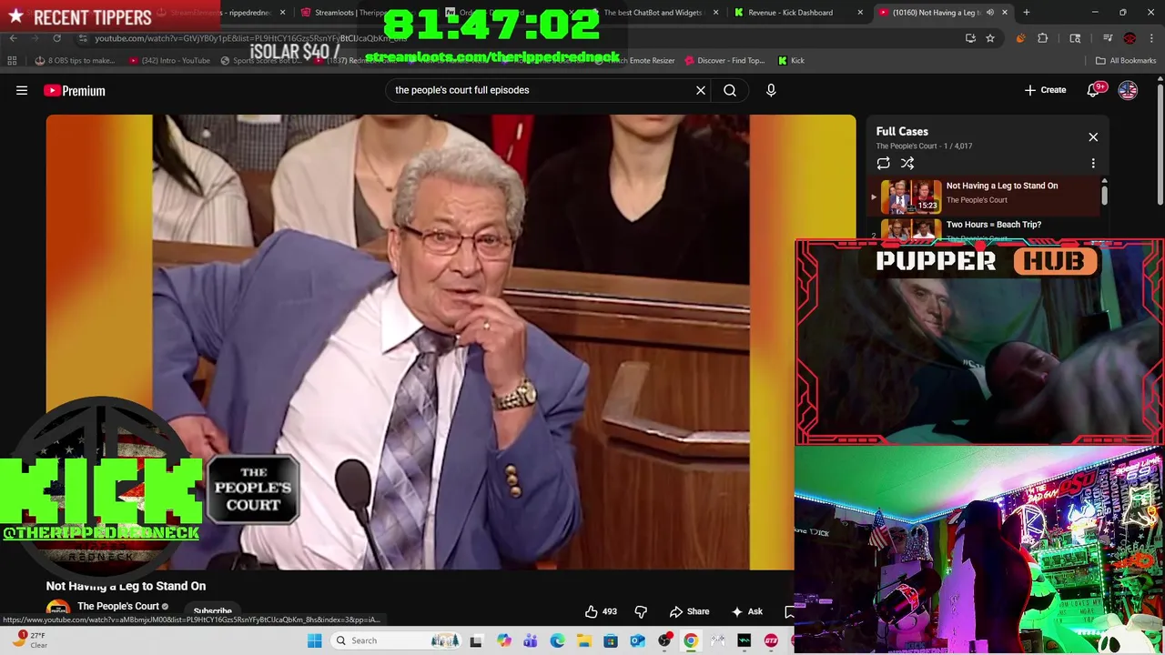Run search with the magnifier button
Viewport: 1165px width, 655px height.
tap(730, 90)
